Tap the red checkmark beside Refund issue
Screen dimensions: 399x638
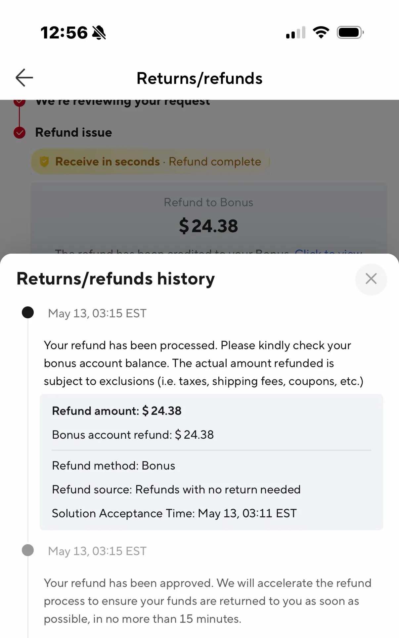[x=20, y=133]
